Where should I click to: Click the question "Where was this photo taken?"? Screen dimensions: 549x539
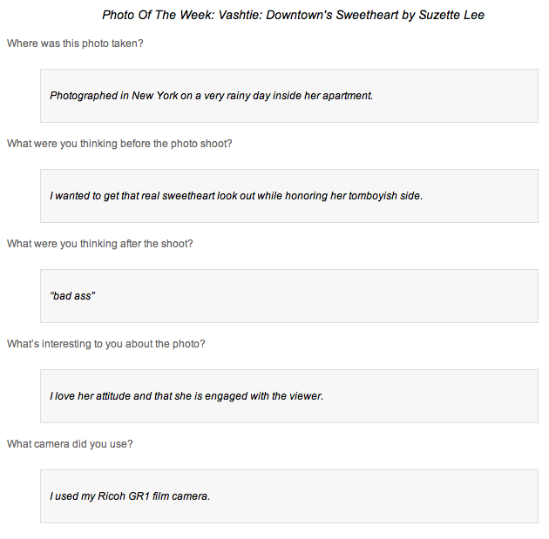click(x=75, y=43)
